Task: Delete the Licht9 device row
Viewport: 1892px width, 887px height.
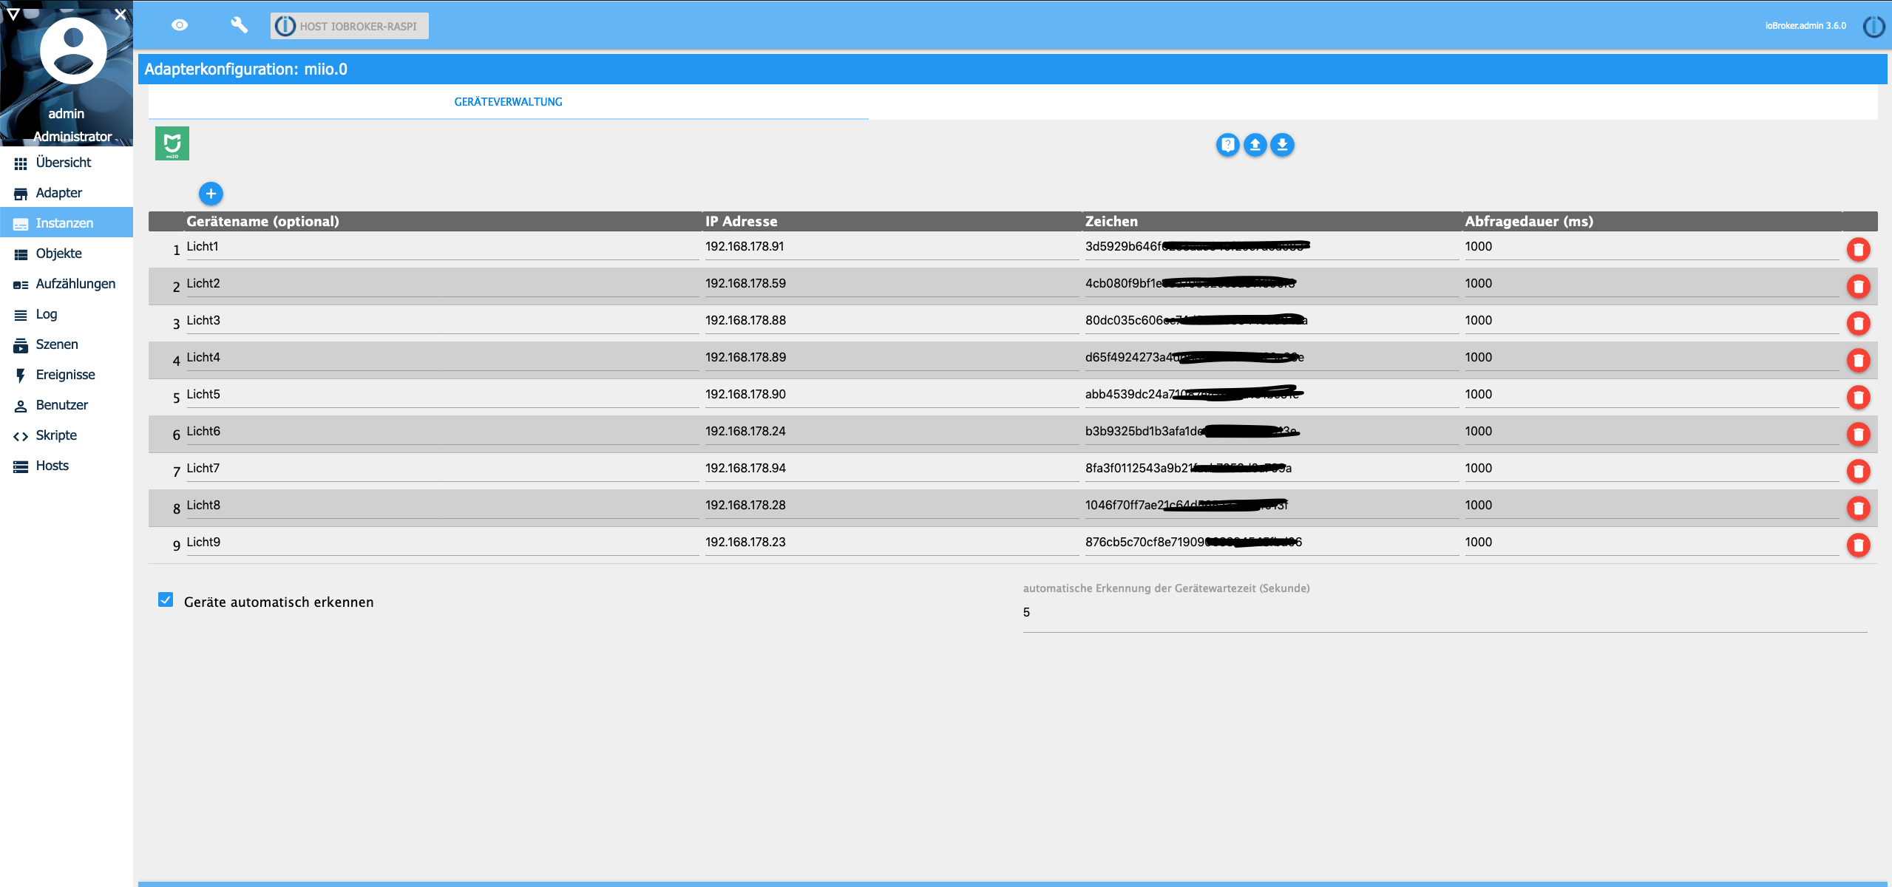Action: click(x=1858, y=546)
